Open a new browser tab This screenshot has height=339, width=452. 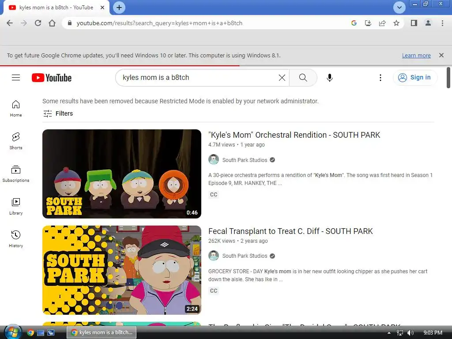click(x=119, y=8)
